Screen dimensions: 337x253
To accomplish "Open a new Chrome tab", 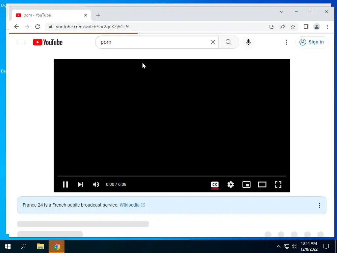I will click(98, 15).
